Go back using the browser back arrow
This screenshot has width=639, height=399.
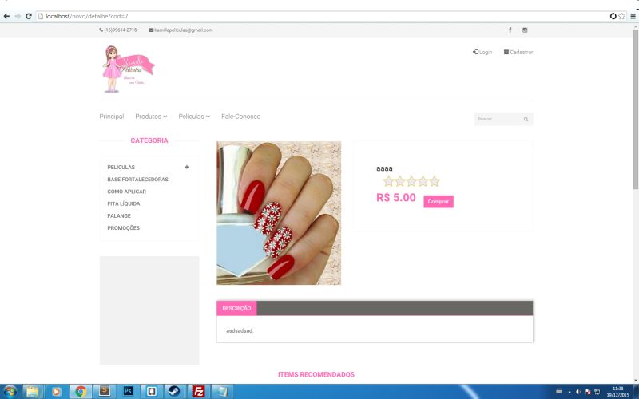[x=6, y=16]
